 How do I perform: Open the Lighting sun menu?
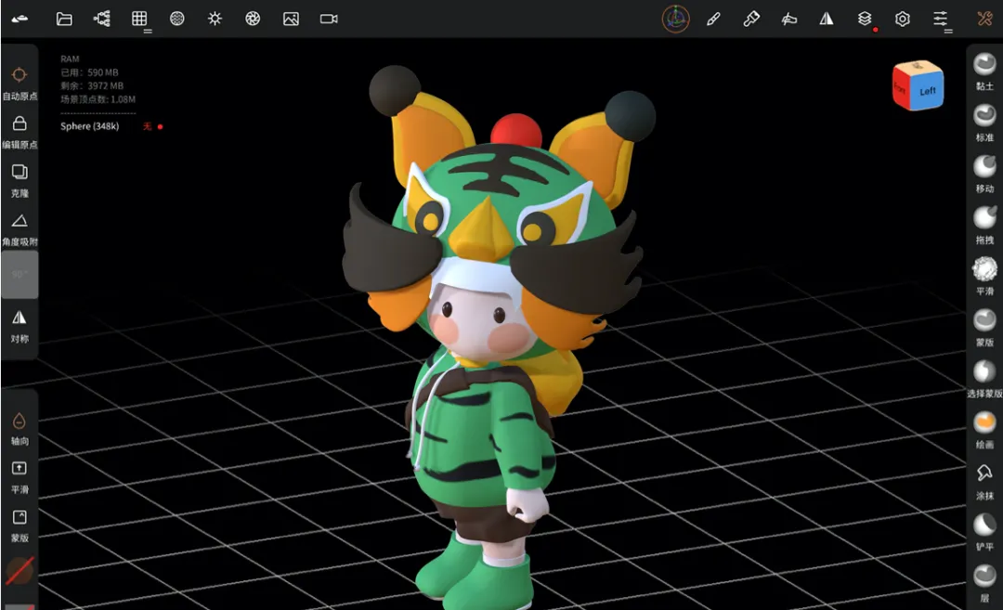215,19
